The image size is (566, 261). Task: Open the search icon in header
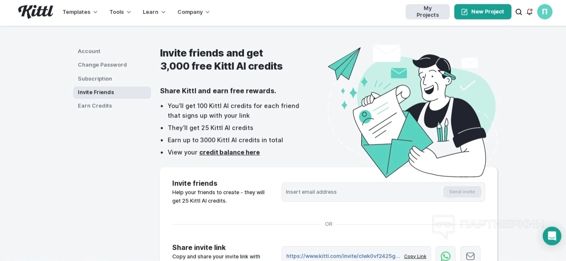[x=519, y=12]
